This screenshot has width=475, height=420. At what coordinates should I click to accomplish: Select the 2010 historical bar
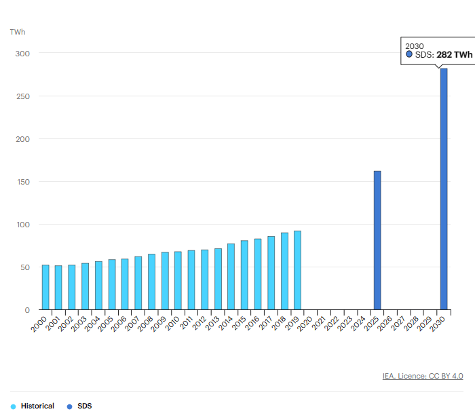(178, 280)
